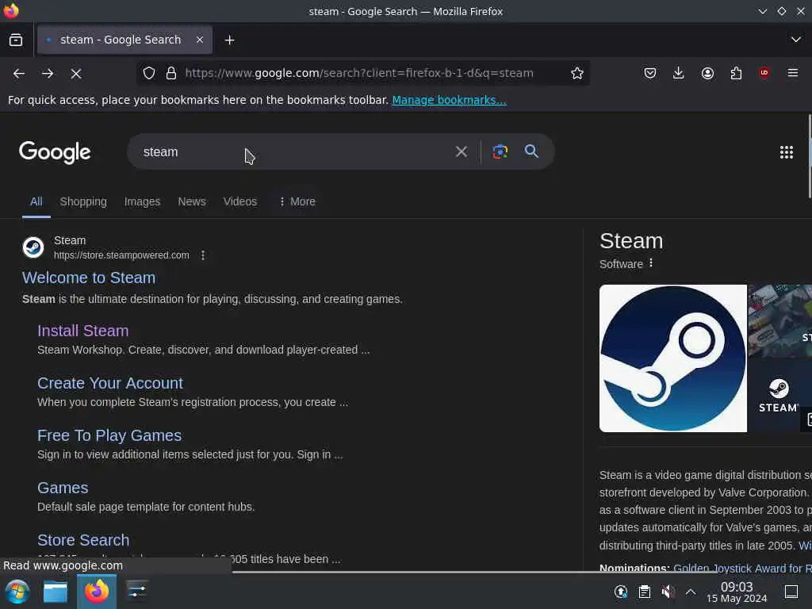This screenshot has height=609, width=812.
Task: Expand hidden system tray icons
Action: [x=691, y=592]
